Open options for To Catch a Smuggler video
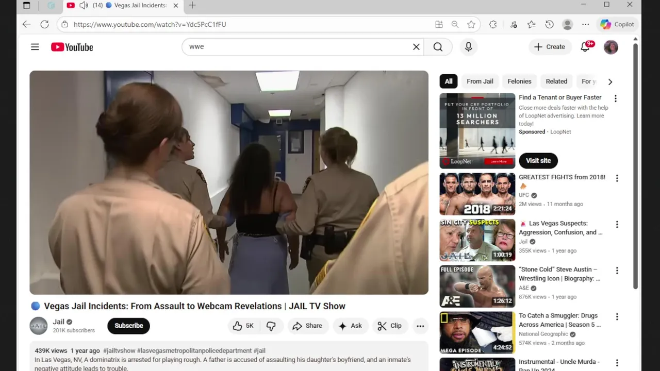This screenshot has height=371, width=660. point(617,317)
